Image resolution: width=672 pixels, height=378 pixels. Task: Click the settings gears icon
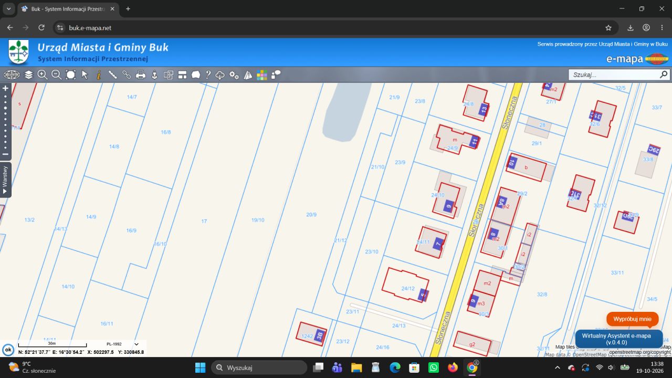234,75
